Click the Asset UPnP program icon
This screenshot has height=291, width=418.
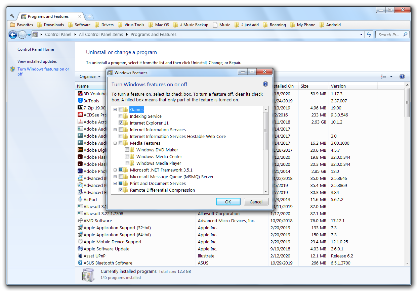[80, 256]
